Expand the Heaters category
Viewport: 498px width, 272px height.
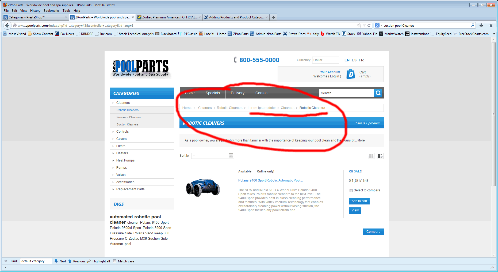(x=113, y=153)
